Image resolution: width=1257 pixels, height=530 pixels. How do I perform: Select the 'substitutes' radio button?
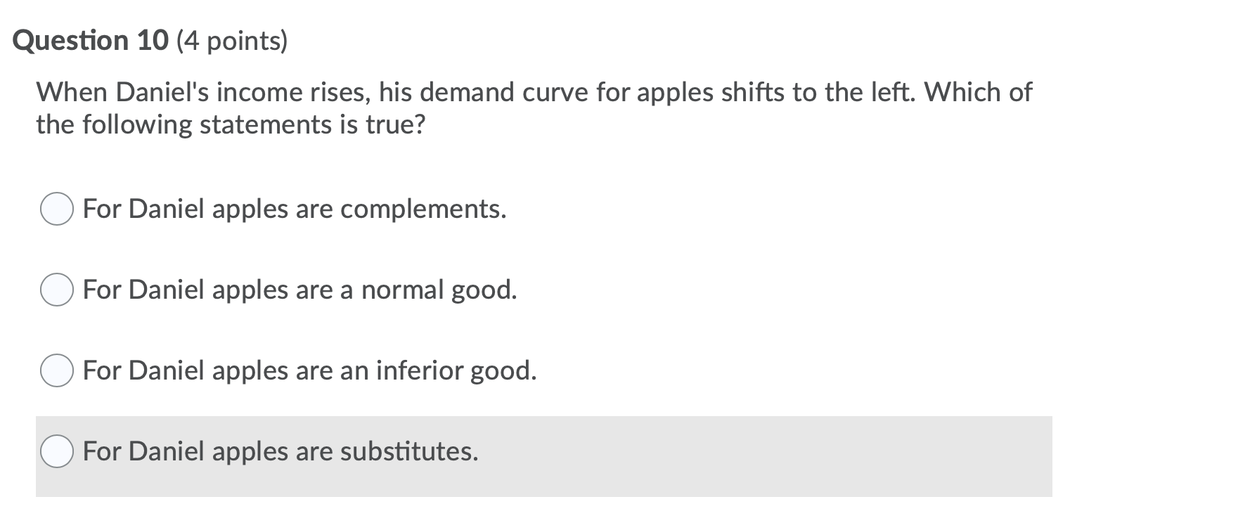(x=57, y=452)
